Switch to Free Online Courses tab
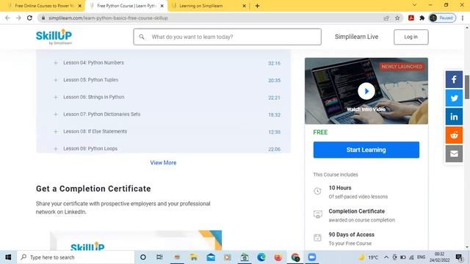This screenshot has height=264, width=470. point(44,6)
